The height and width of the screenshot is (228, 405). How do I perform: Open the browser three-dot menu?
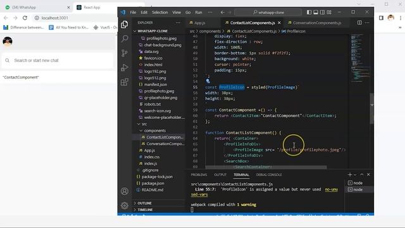401,18
